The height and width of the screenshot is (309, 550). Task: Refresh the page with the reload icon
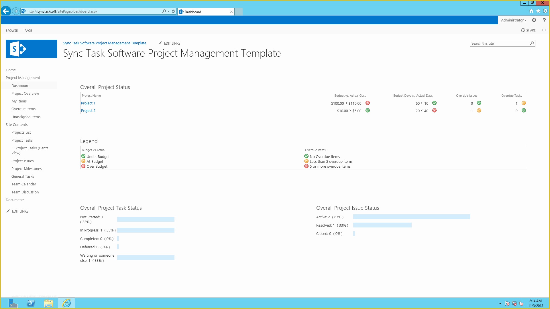pyautogui.click(x=173, y=11)
